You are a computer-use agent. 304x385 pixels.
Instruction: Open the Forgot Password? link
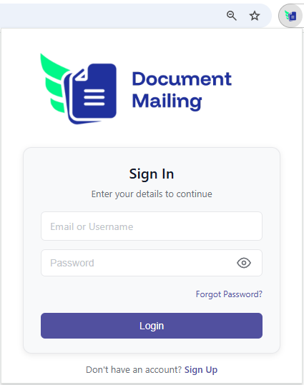(229, 294)
